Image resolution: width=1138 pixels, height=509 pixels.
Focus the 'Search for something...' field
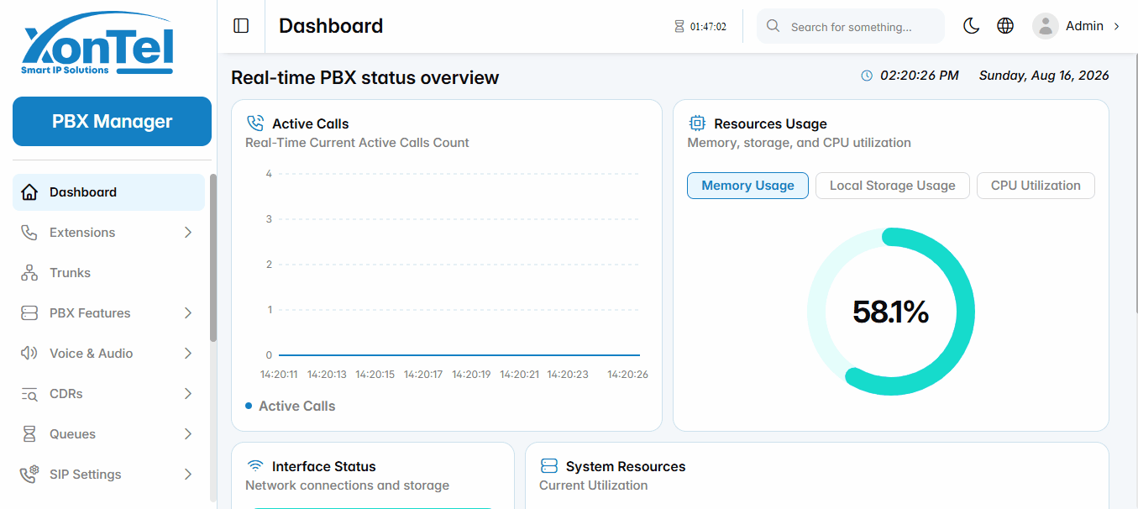(850, 26)
